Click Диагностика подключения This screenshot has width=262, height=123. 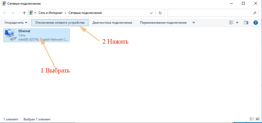coord(112,23)
